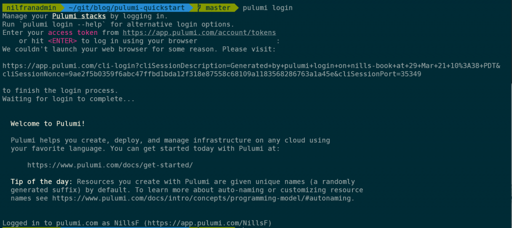Click the app.pulumi.com/NillsF profile URL
This screenshot has width=512, height=228.
(207, 223)
